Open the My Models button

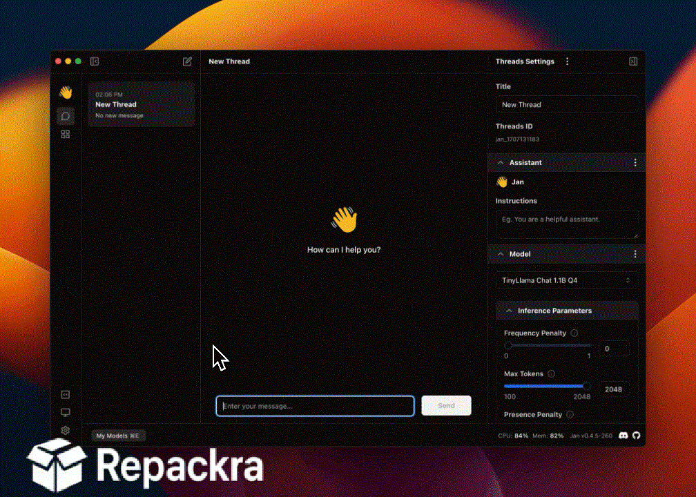[x=118, y=436]
